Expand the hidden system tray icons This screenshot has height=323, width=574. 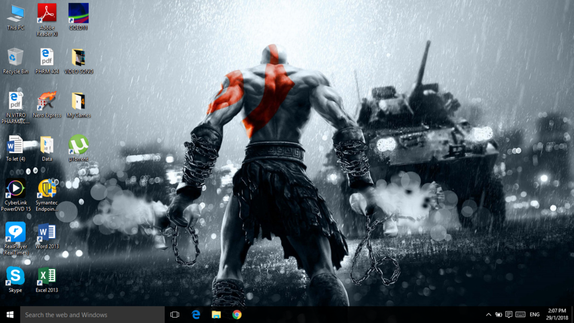(x=488, y=315)
